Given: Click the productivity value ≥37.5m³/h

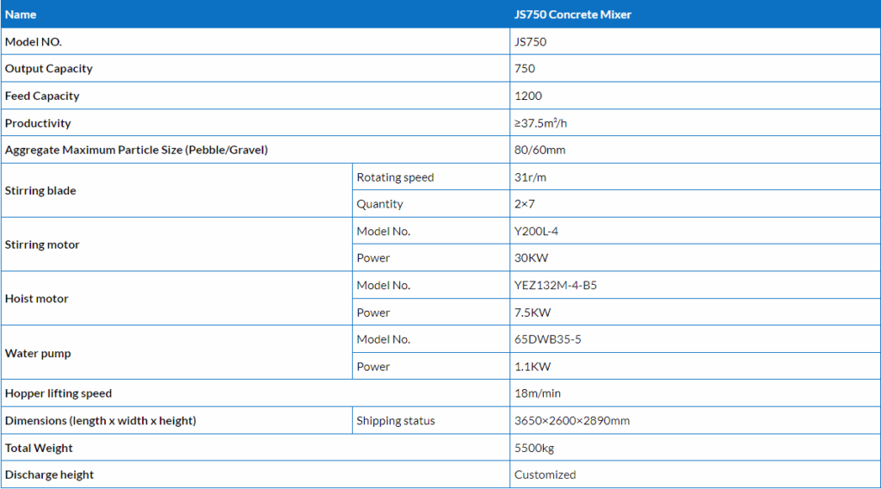Looking at the screenshot, I should [x=540, y=123].
